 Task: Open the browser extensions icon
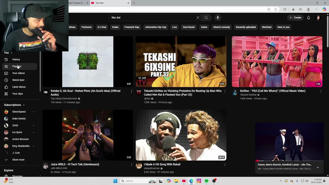click(x=285, y=9)
